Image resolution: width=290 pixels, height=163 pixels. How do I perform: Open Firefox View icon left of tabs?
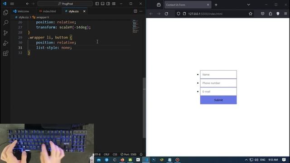click(x=159, y=5)
